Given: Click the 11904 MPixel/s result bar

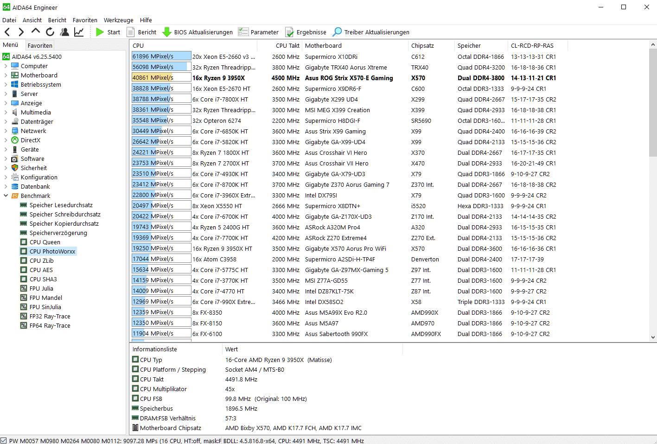Looking at the screenshot, I should click(161, 334).
